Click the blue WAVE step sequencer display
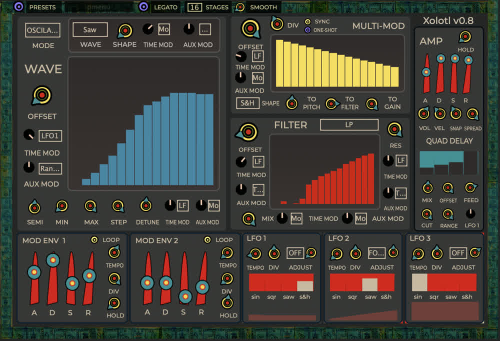 point(144,124)
